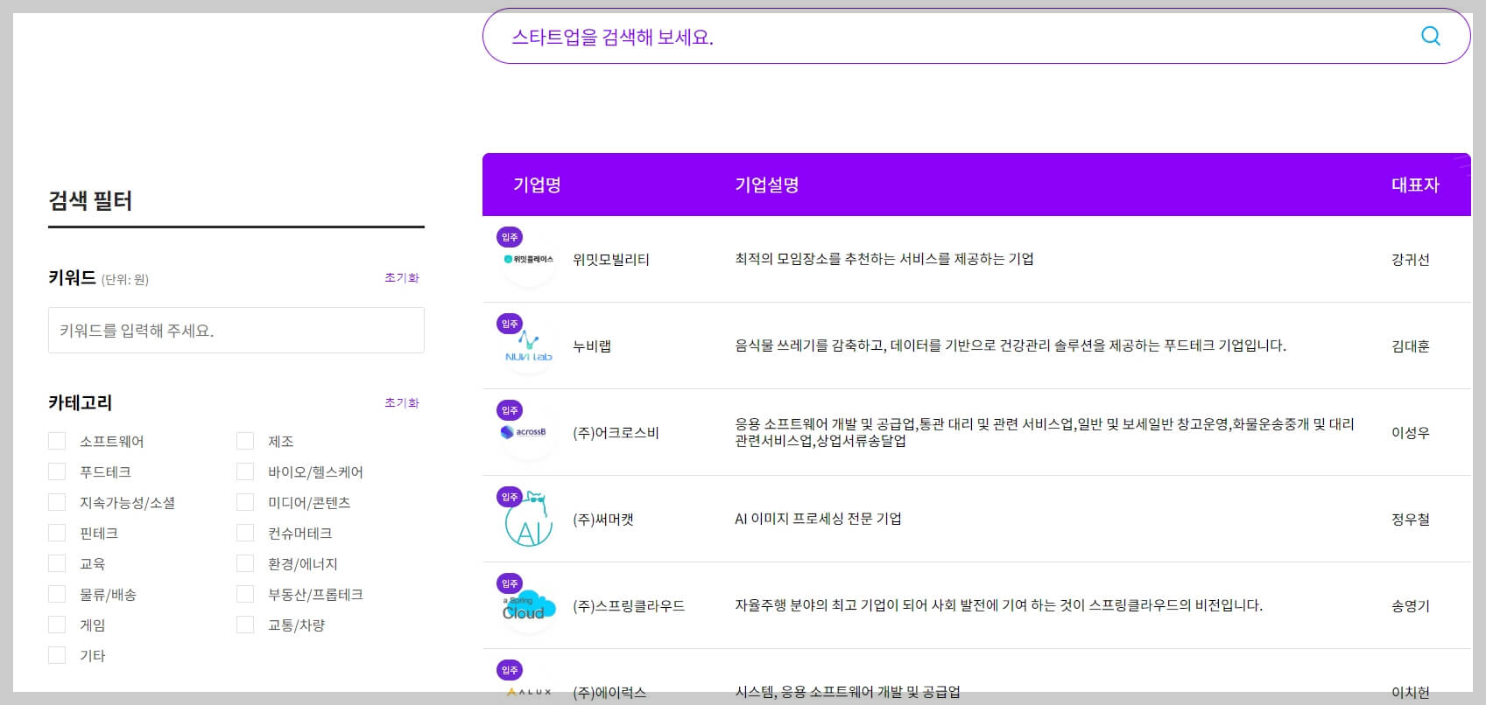Click representative name 김대훈
The height and width of the screenshot is (705, 1486).
[x=1411, y=346]
